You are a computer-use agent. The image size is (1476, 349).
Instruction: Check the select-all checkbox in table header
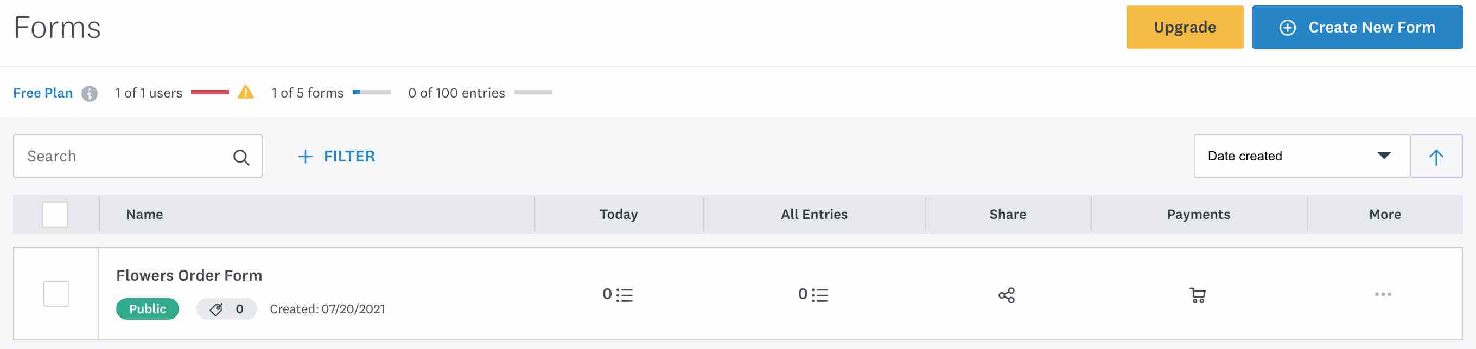pyautogui.click(x=55, y=215)
